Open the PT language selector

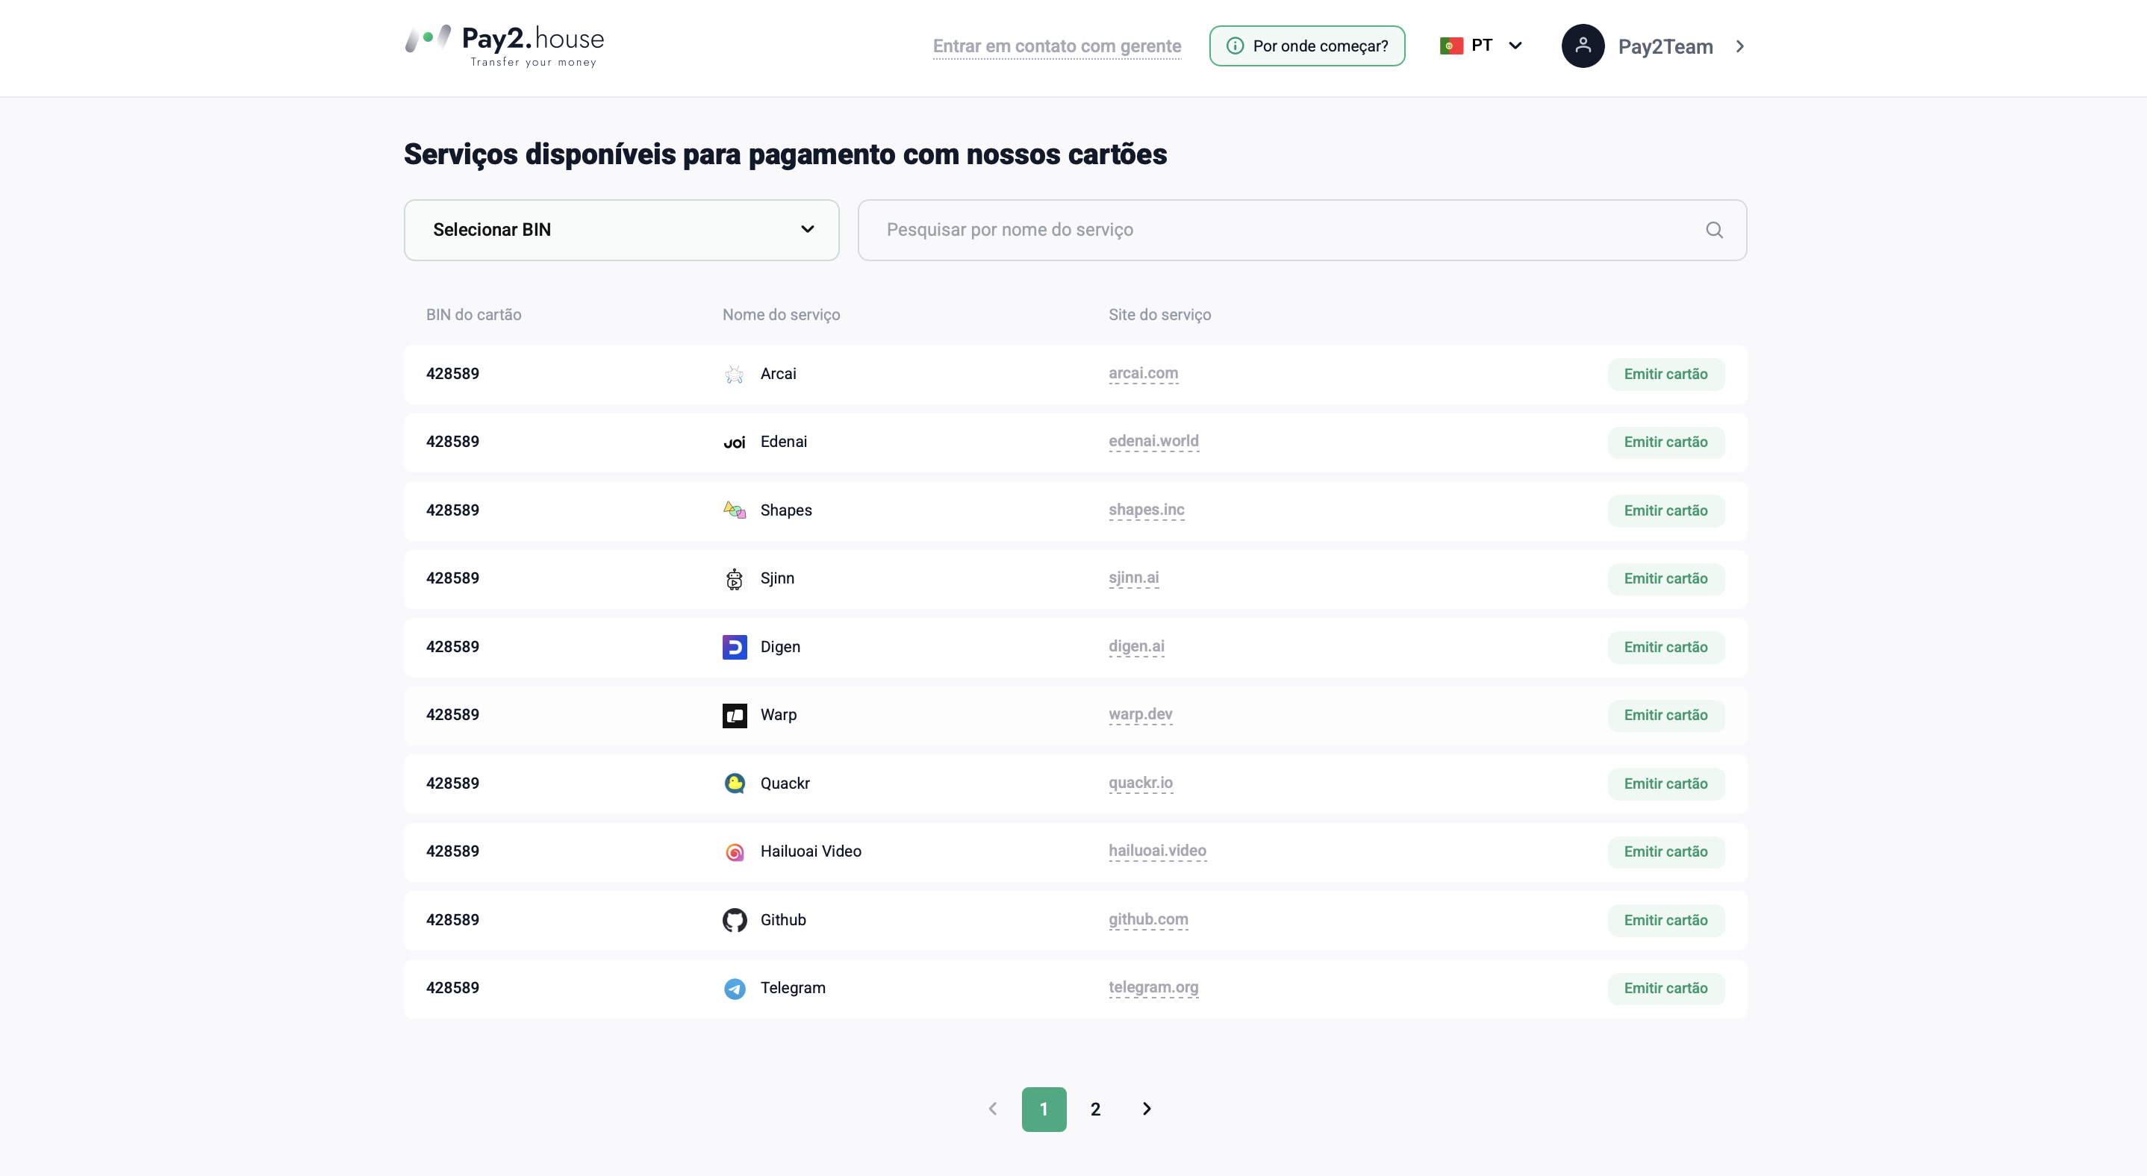1482,46
